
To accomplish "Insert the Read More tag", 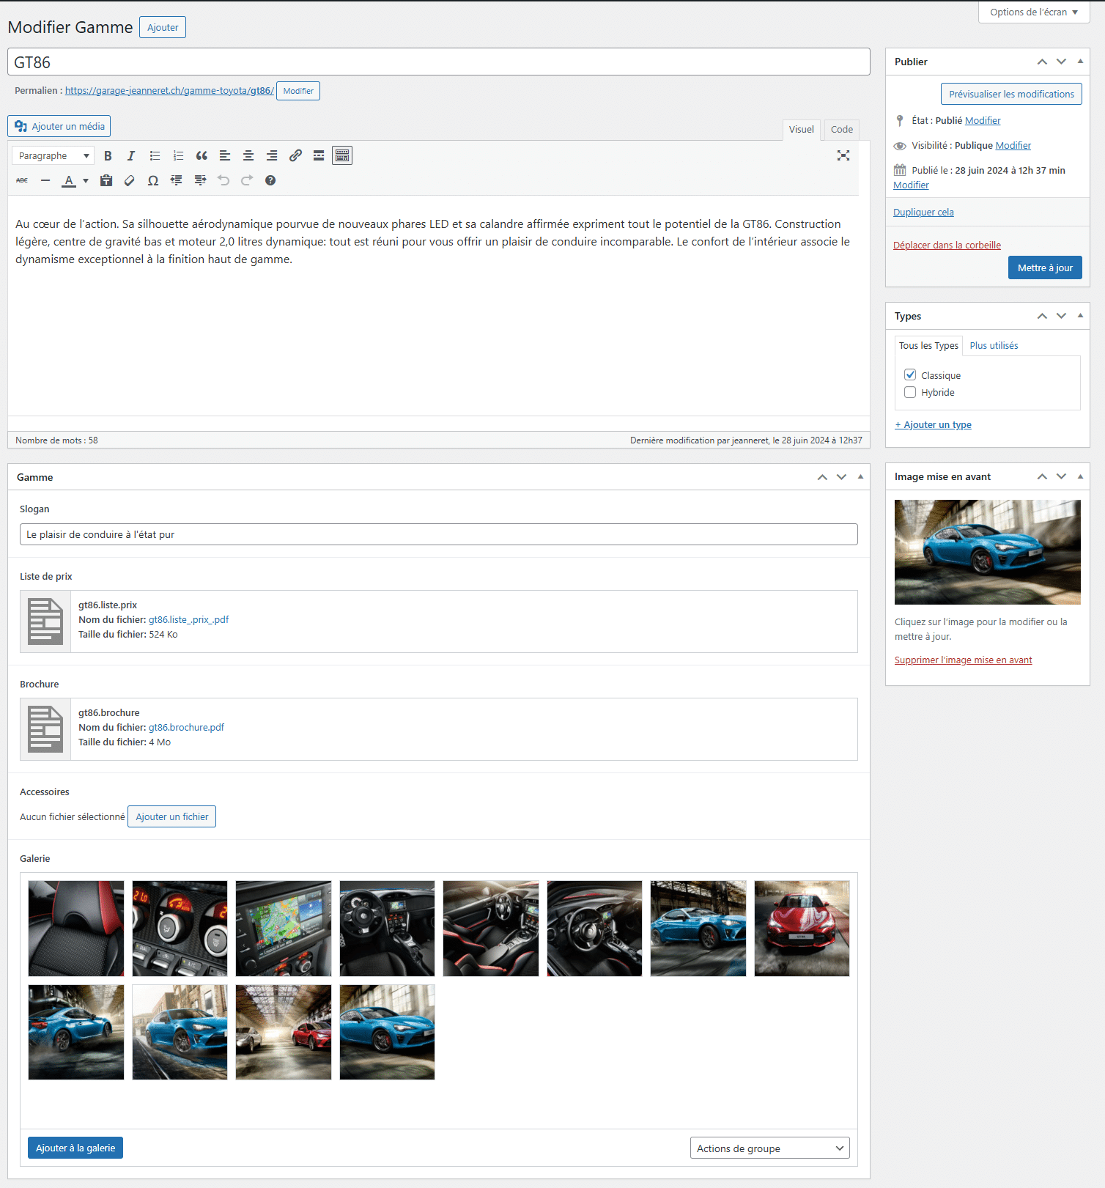I will point(319,155).
